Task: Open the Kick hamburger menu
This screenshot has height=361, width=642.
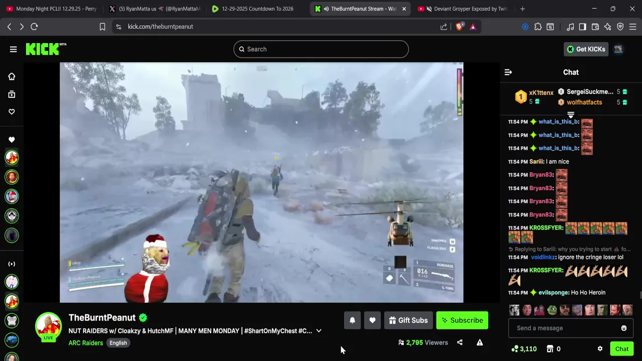Action: coord(13,49)
